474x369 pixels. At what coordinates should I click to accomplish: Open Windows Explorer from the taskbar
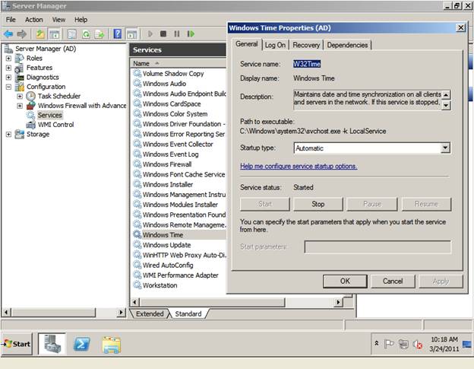tap(112, 345)
